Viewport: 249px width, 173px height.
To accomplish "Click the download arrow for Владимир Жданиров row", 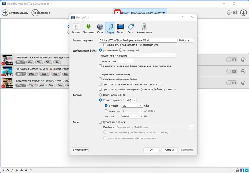I will click(243, 83).
